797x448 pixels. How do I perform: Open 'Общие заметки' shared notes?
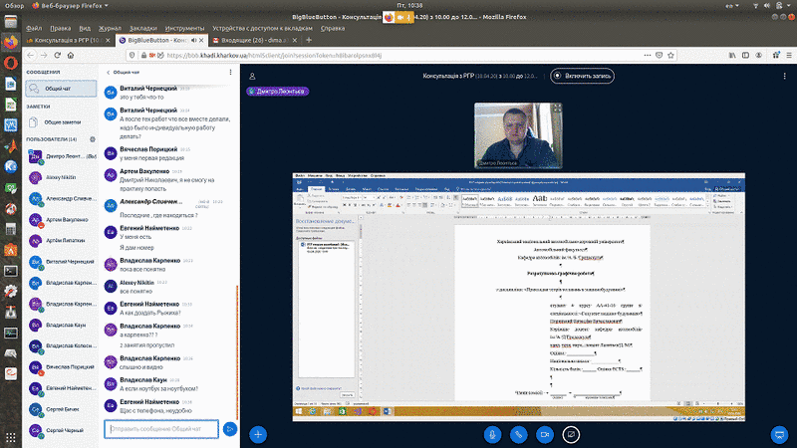61,121
